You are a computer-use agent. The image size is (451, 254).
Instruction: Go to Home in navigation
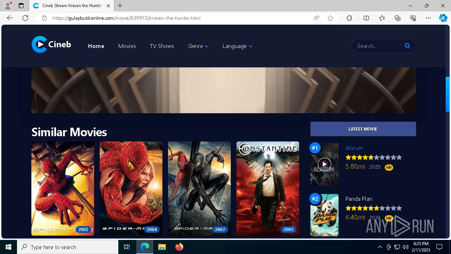coord(96,46)
